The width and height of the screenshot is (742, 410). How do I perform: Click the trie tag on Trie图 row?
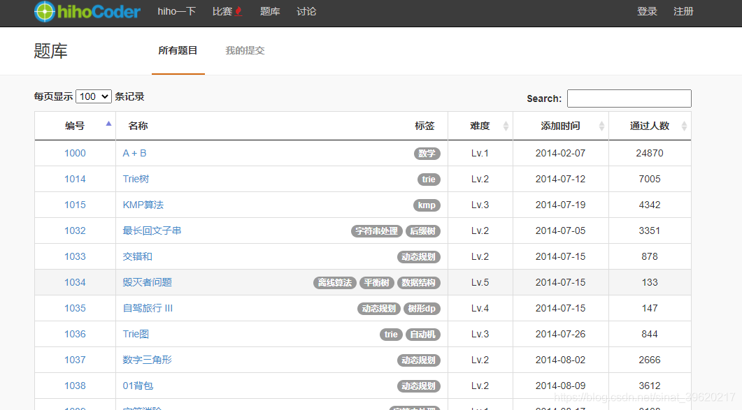click(391, 335)
